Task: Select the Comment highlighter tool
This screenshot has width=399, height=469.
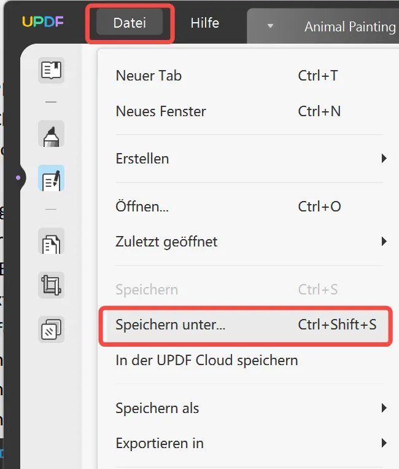Action: pos(52,135)
